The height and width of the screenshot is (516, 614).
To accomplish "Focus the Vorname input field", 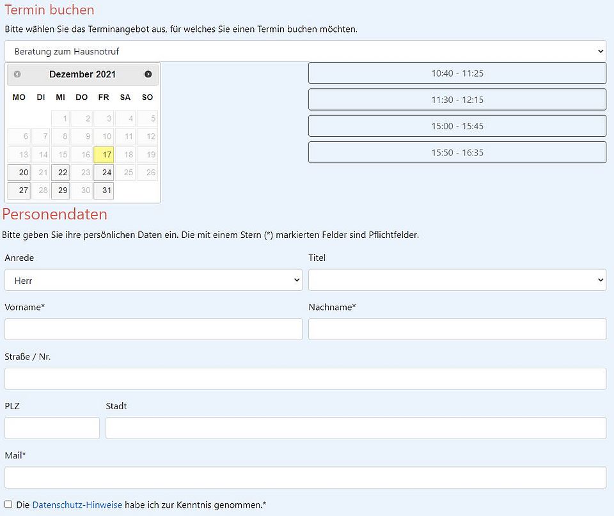I will tap(153, 329).
